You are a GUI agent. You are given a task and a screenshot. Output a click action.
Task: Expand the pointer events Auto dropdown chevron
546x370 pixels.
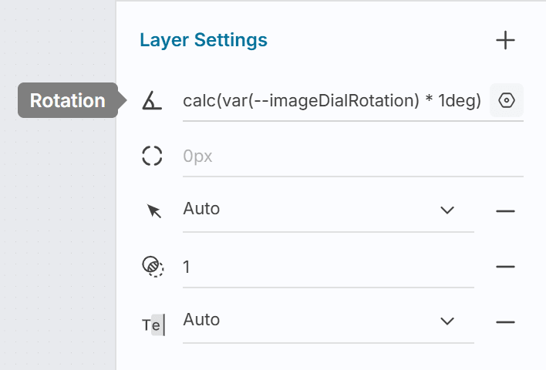[447, 210]
